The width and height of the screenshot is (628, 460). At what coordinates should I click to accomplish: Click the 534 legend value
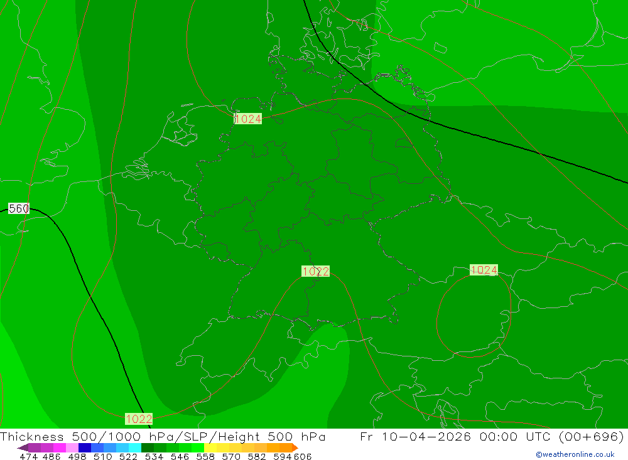click(154, 457)
